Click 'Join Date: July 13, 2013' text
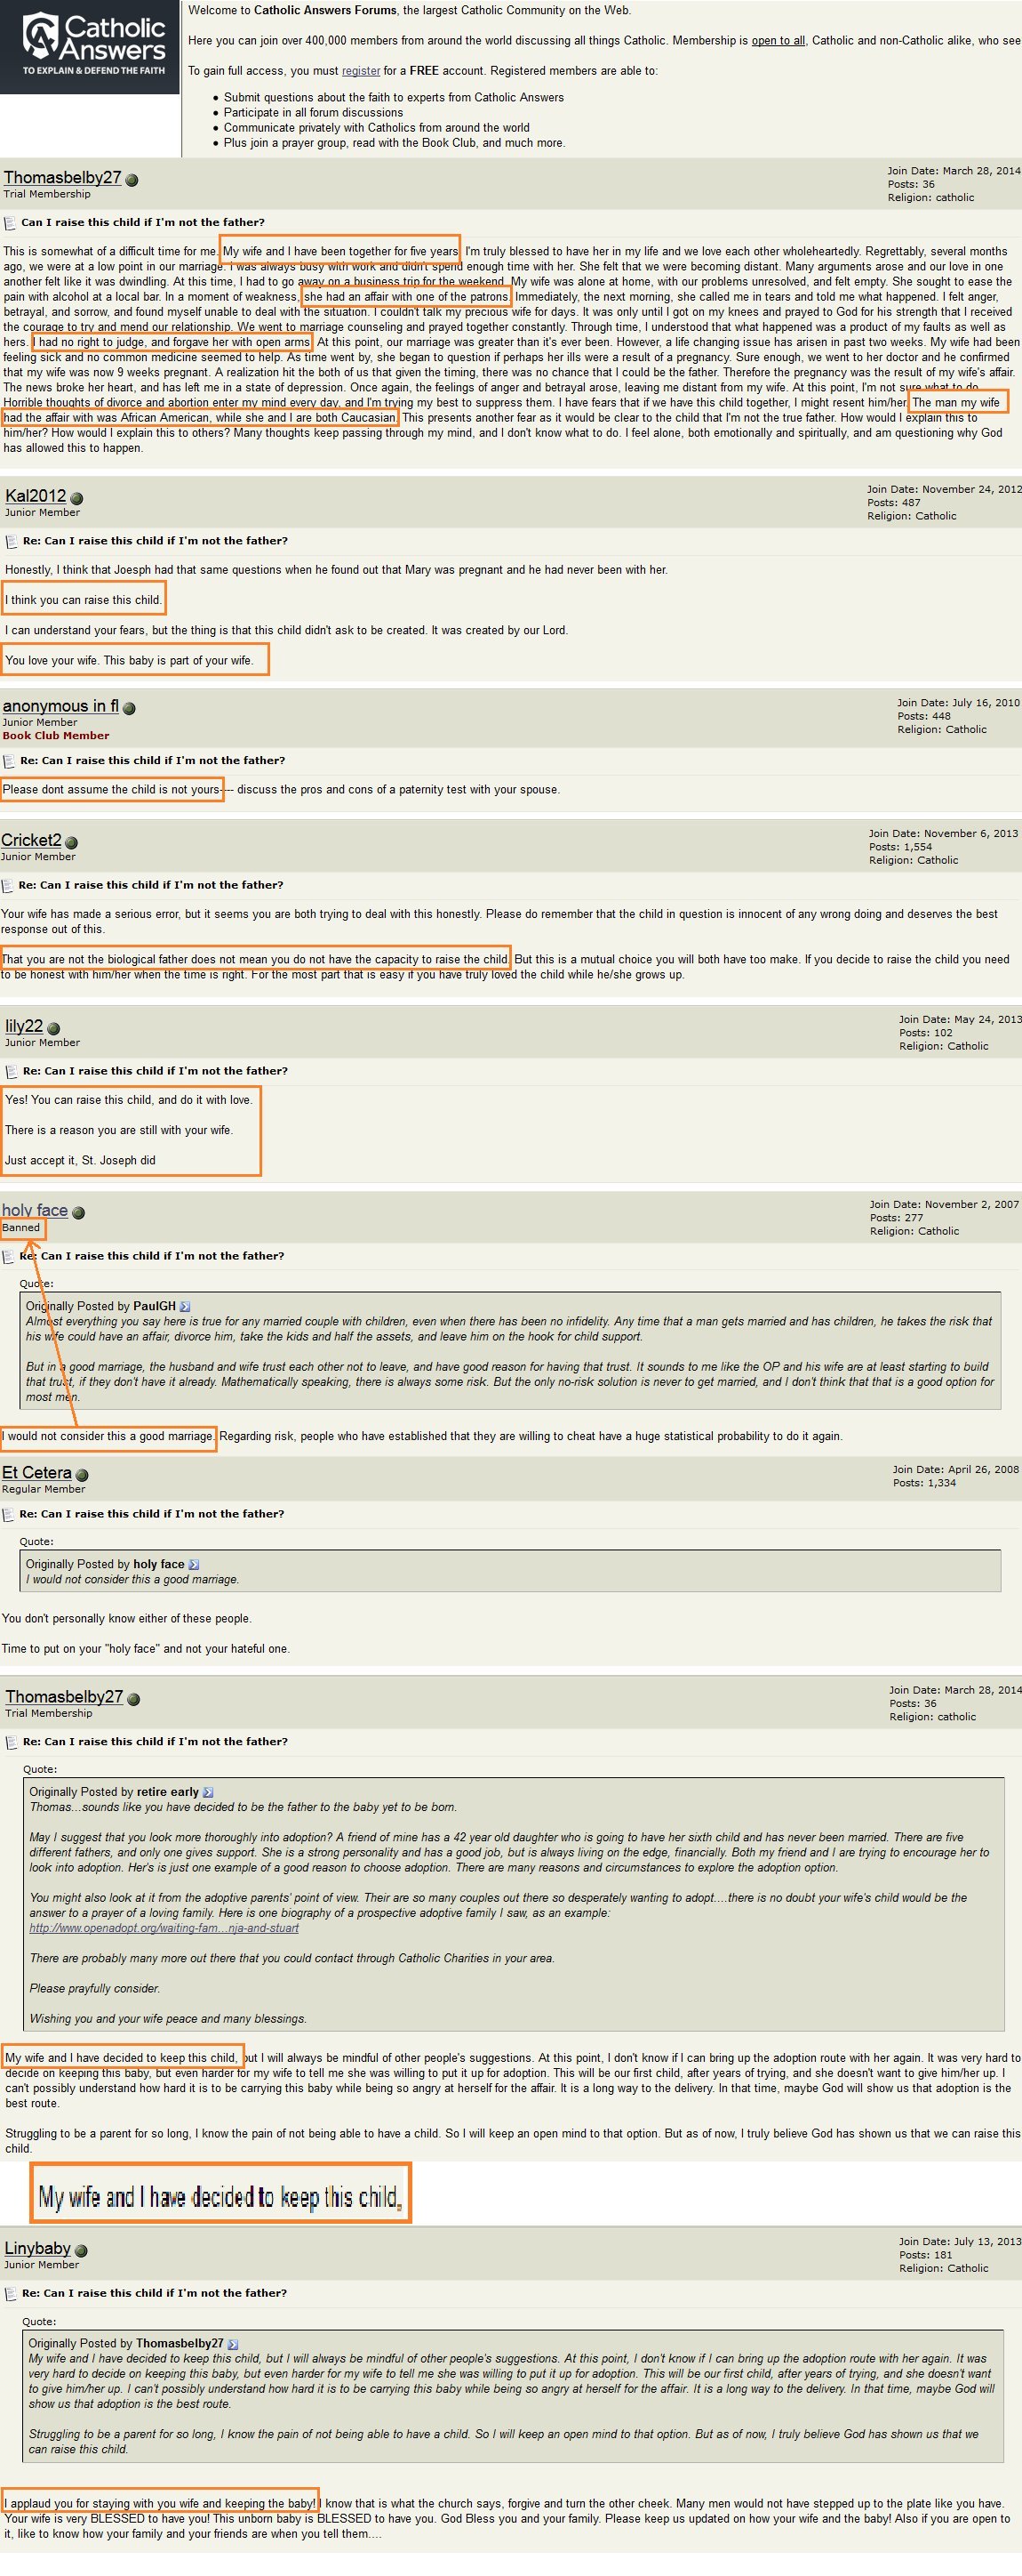Image resolution: width=1022 pixels, height=2576 pixels. pyautogui.click(x=960, y=2241)
